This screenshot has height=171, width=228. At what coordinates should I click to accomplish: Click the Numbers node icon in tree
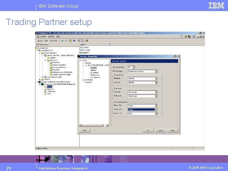(x=45, y=89)
